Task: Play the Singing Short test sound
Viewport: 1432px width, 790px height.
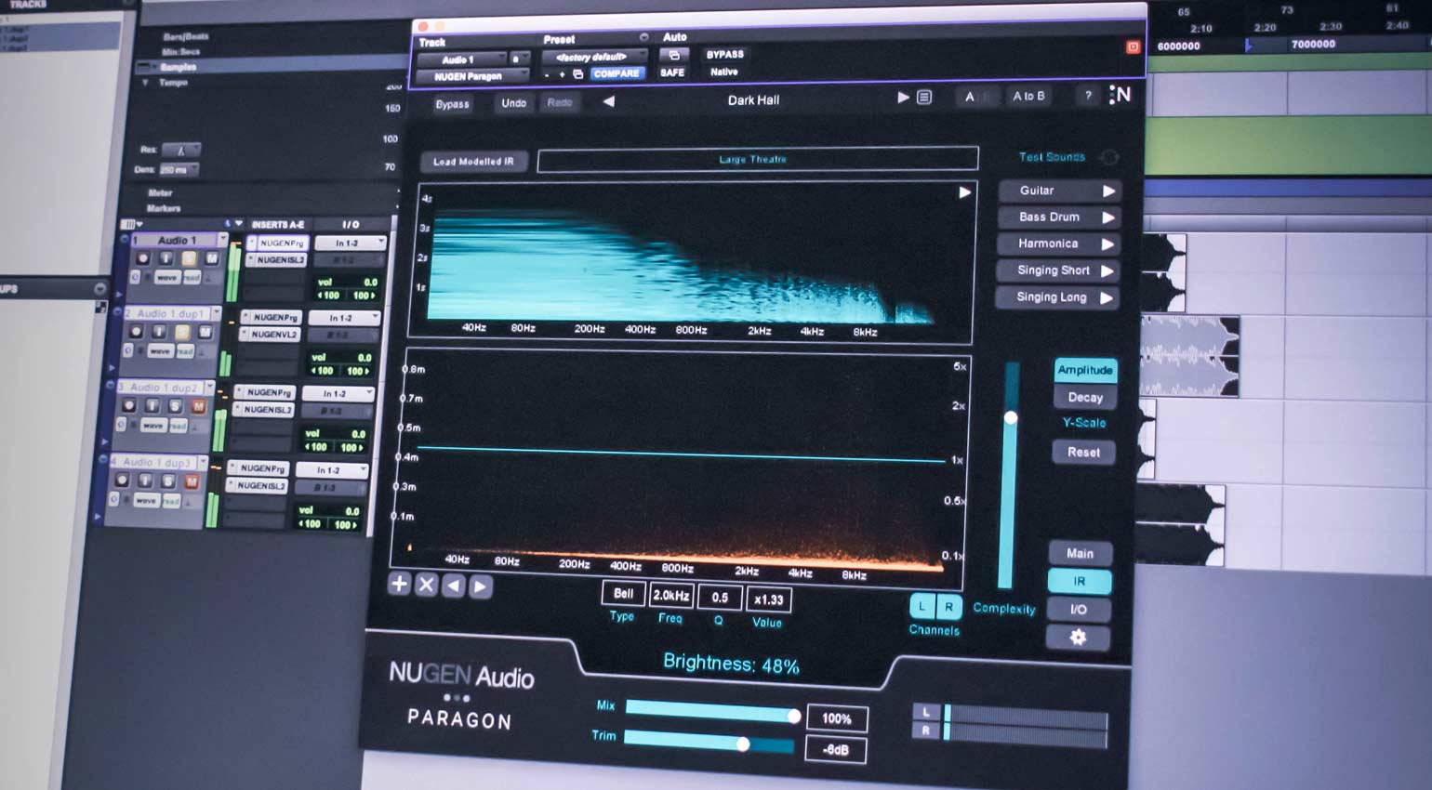Action: click(x=1107, y=271)
